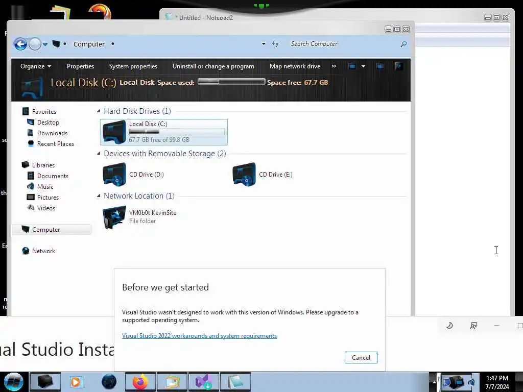This screenshot has width=523, height=392.
Task: Open Explorer help icon
Action: click(x=398, y=66)
